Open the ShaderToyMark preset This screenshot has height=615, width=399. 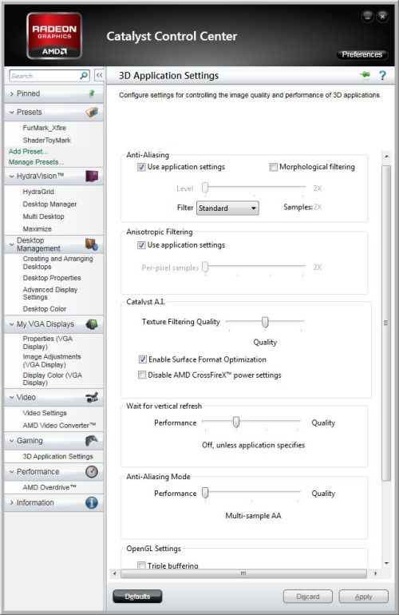(46, 140)
